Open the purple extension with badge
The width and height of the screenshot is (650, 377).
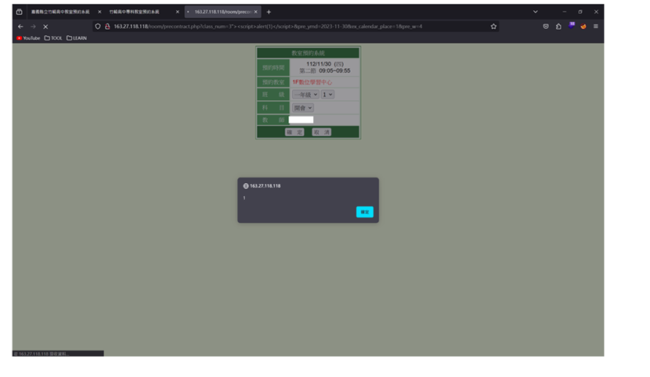[571, 26]
